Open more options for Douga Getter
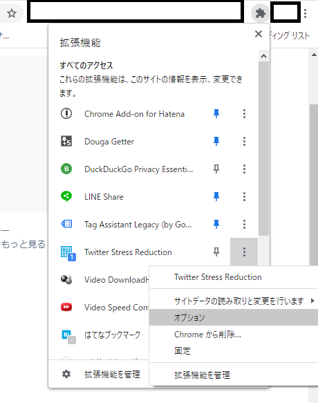Viewport: 318px width, 403px height. click(244, 141)
